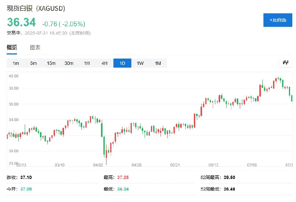The width and height of the screenshot is (296, 202).
Task: Open the candlestick chart type icon
Action: [x=286, y=63]
